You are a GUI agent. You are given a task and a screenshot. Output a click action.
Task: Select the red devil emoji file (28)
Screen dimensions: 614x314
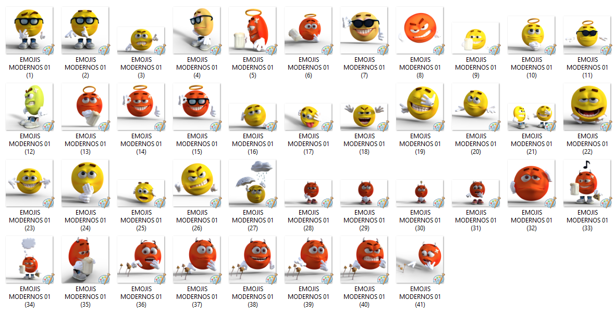pyautogui.click(x=308, y=193)
